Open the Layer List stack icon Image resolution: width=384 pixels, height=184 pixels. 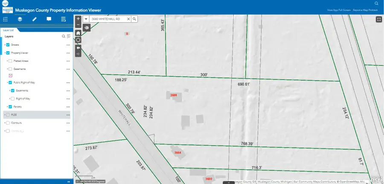20,19
